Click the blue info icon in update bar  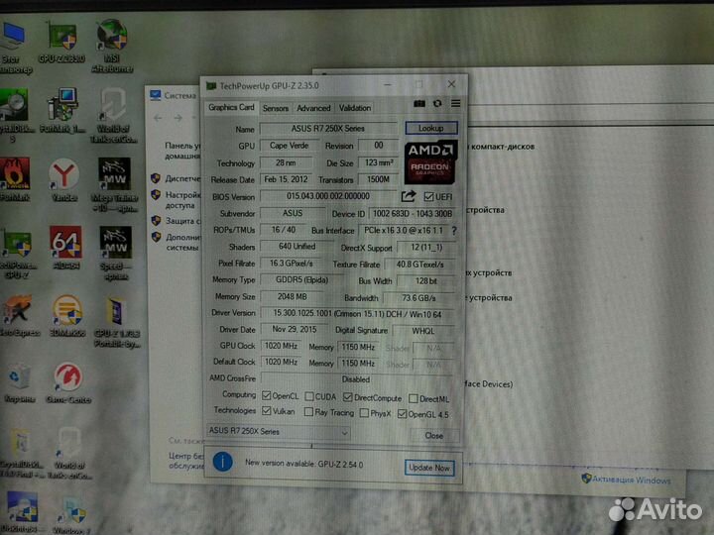pyautogui.click(x=223, y=463)
